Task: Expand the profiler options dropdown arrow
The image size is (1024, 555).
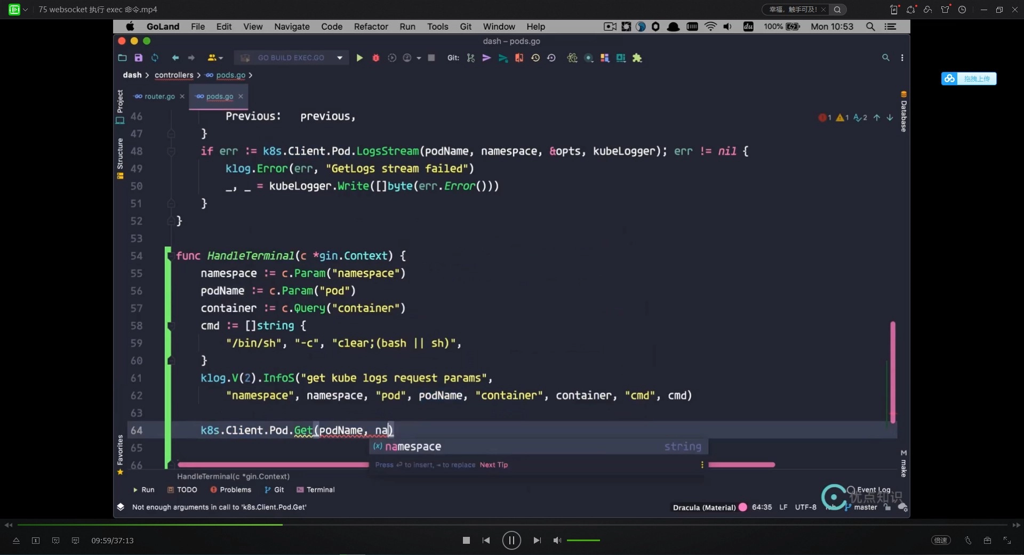Action: 419,58
